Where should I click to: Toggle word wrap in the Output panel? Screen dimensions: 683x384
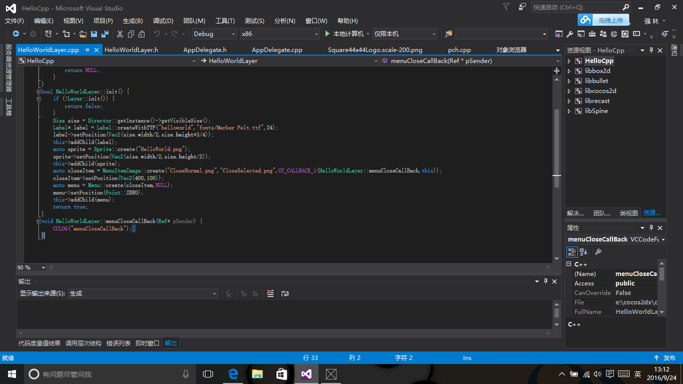pos(284,294)
